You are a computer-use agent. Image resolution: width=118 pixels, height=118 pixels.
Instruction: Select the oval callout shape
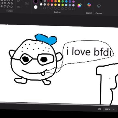pyautogui.click(x=8, y=6)
